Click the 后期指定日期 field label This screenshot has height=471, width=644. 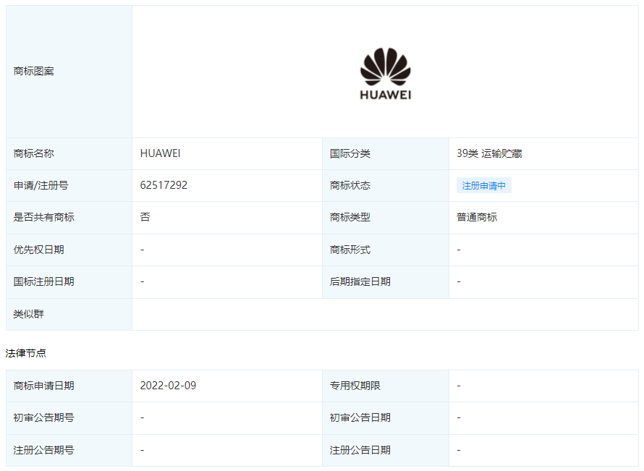point(360,281)
